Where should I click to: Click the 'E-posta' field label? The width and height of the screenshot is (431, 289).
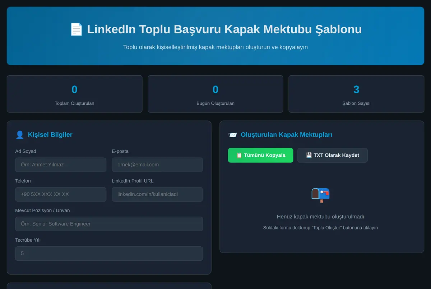[120, 151]
